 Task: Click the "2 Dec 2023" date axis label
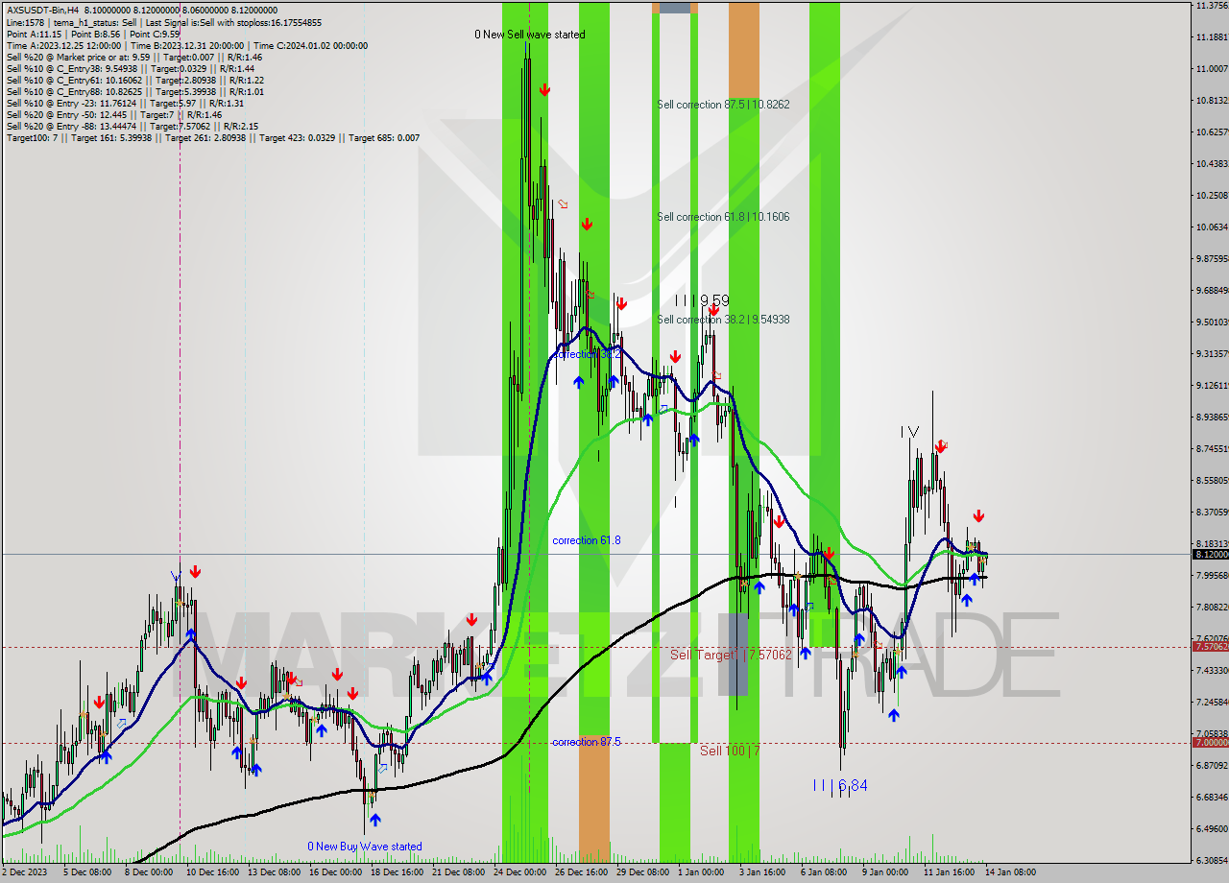(x=25, y=872)
